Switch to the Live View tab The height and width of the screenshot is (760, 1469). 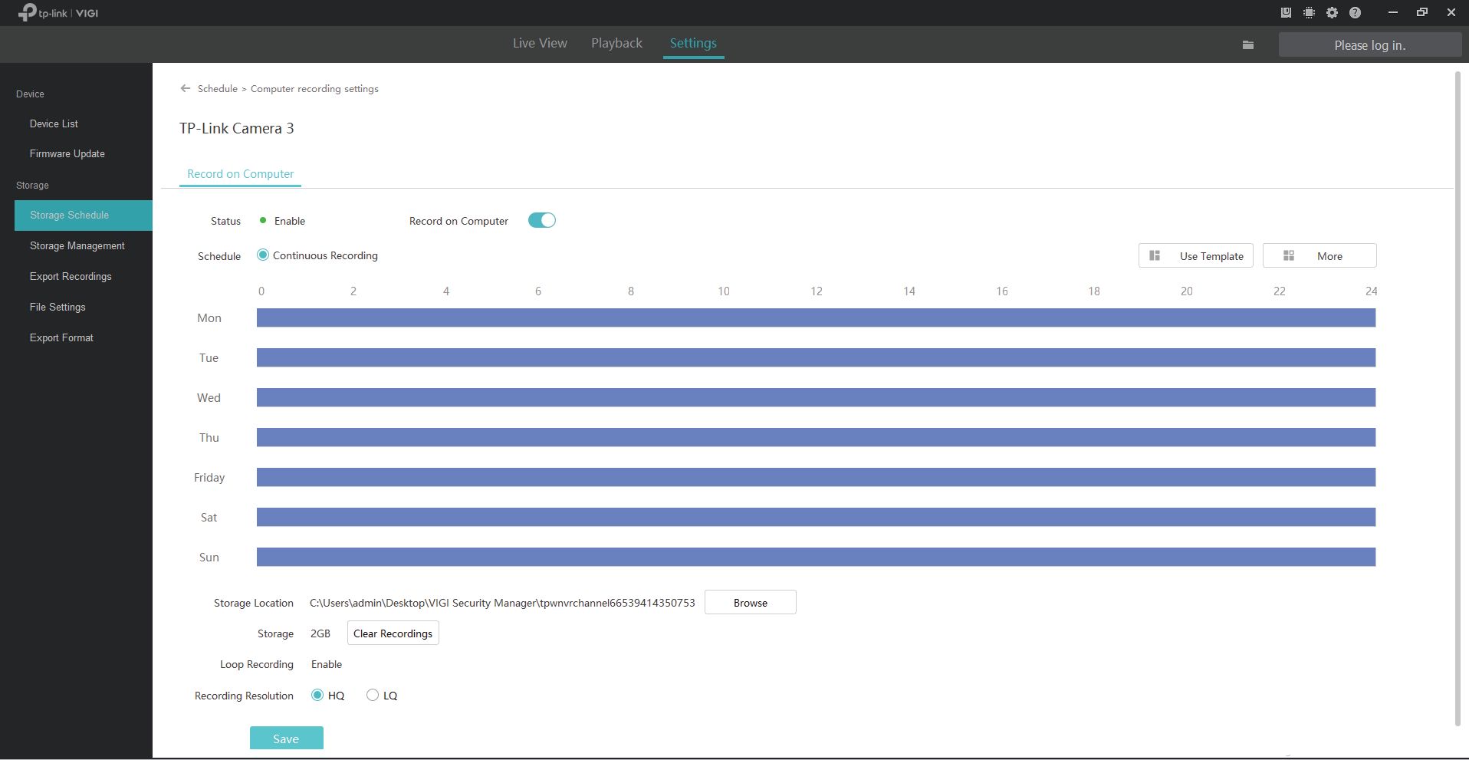(x=540, y=44)
